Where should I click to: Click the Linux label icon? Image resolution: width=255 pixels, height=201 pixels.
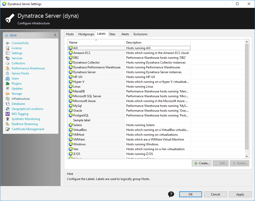(x=70, y=87)
